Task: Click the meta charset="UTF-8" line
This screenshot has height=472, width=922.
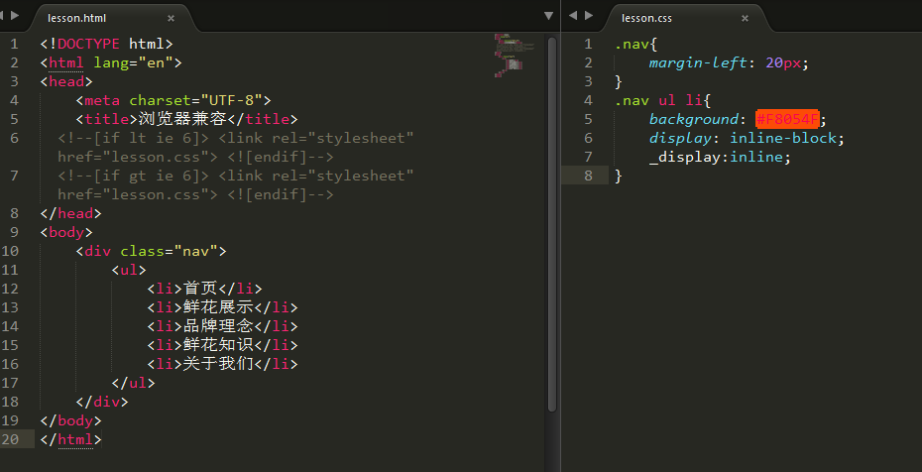Action: click(x=173, y=100)
